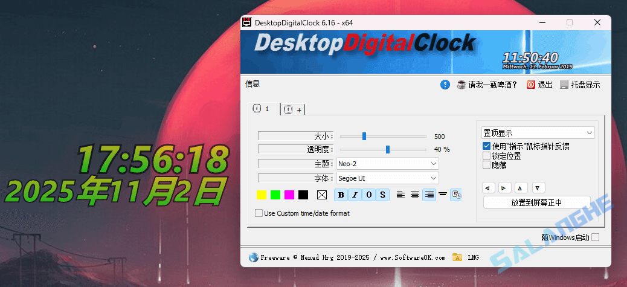Click the red 退出 exit icon

coord(530,85)
